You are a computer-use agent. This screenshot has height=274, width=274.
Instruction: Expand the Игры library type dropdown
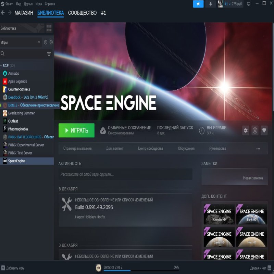click(21, 42)
